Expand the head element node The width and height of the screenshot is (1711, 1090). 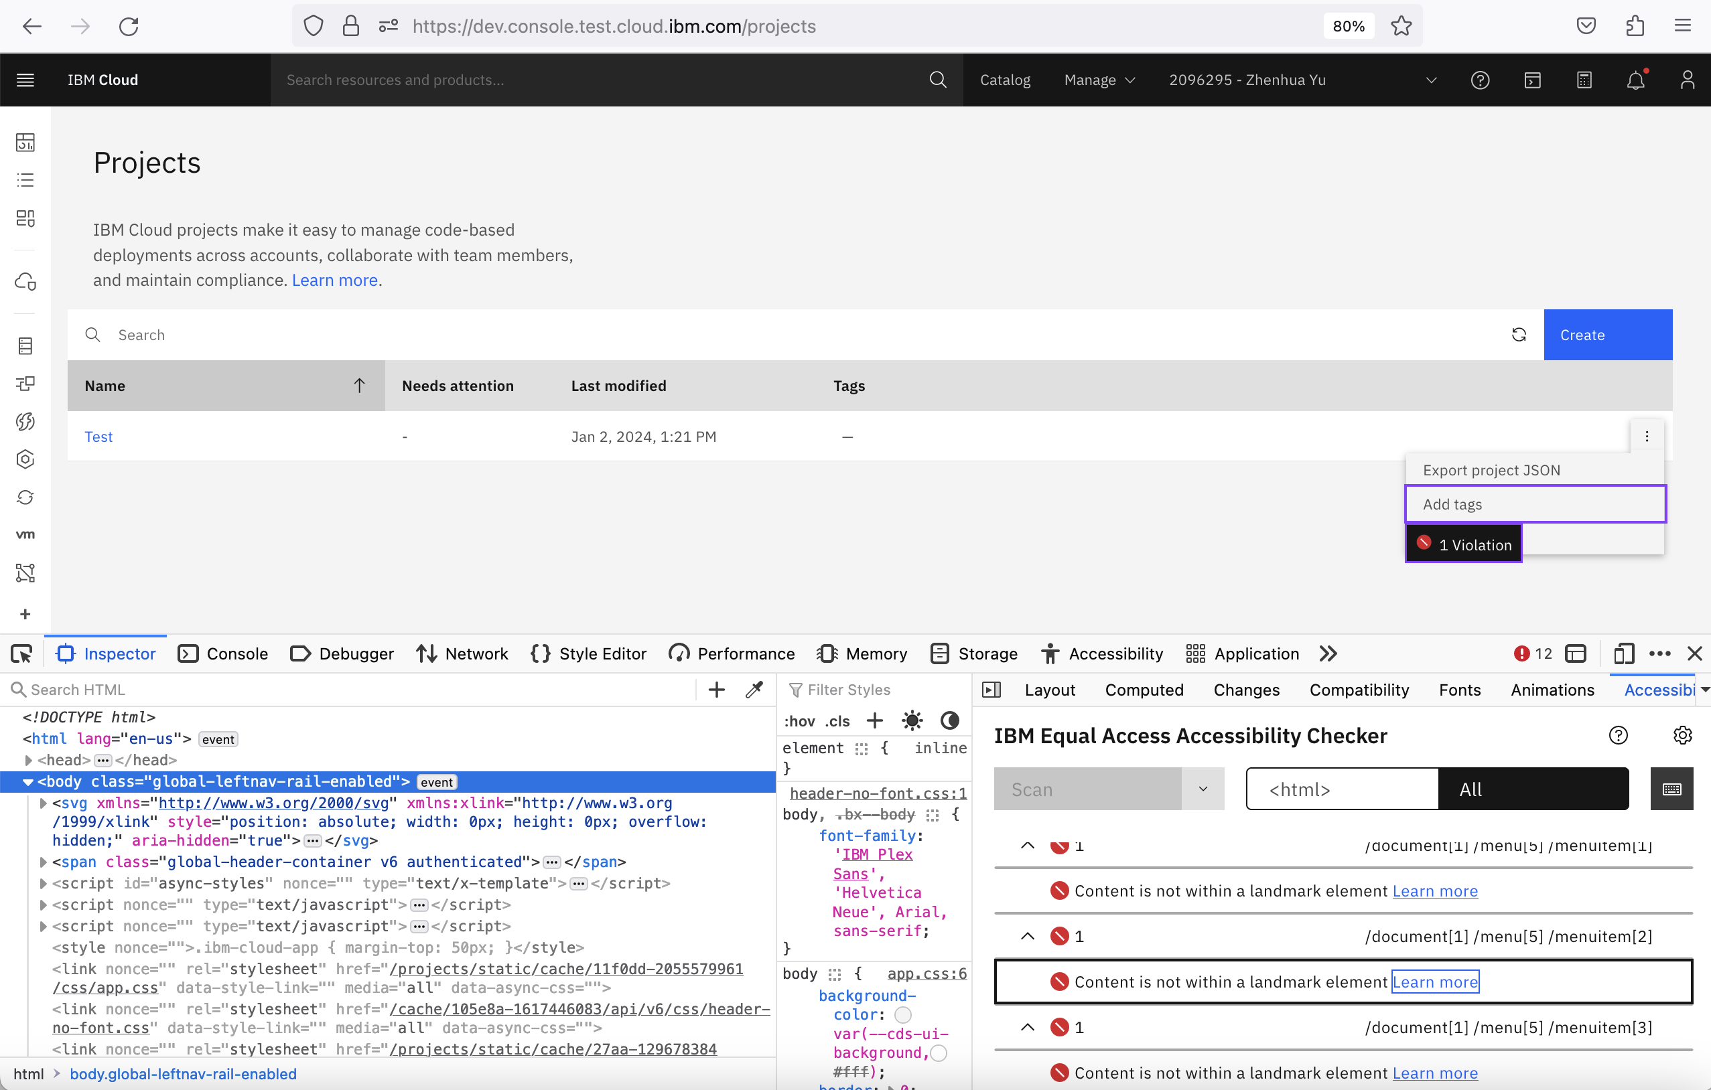(28, 760)
